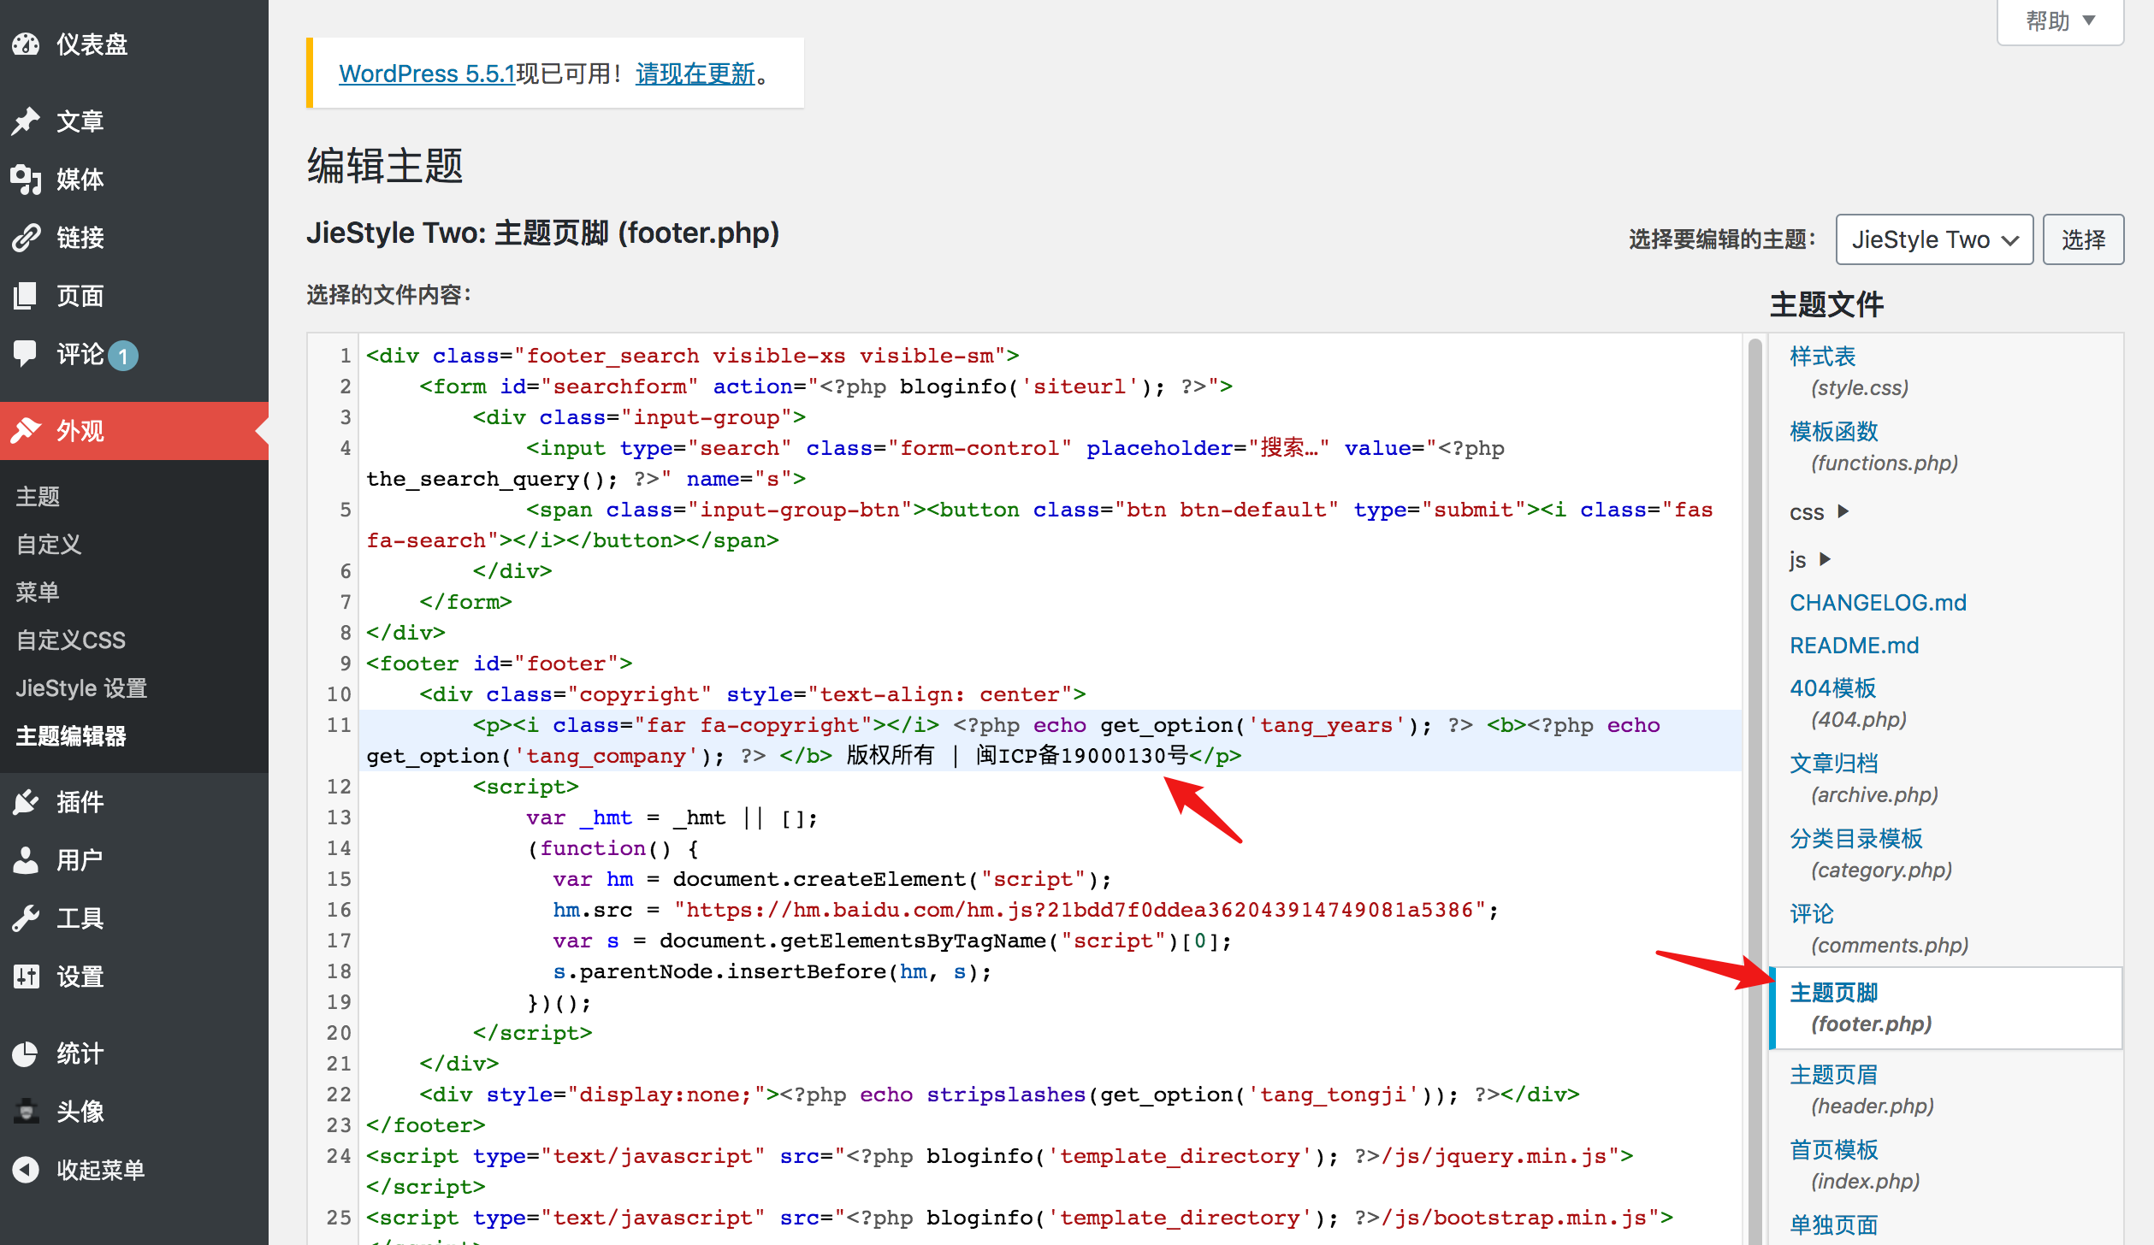The height and width of the screenshot is (1245, 2154).
Task: Open the 媒体 media library icon
Action: coord(27,179)
